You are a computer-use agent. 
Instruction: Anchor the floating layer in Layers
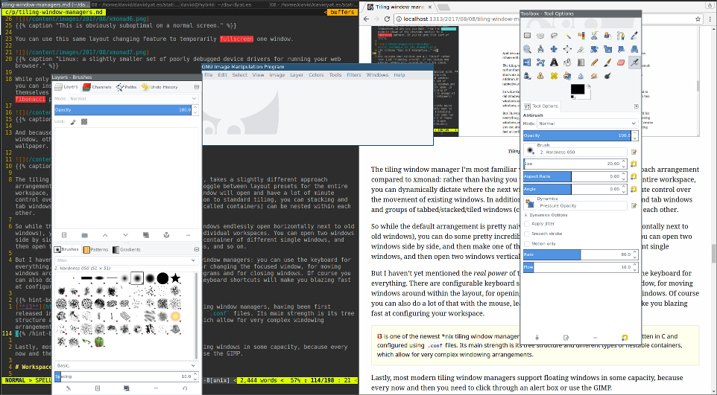(x=166, y=235)
